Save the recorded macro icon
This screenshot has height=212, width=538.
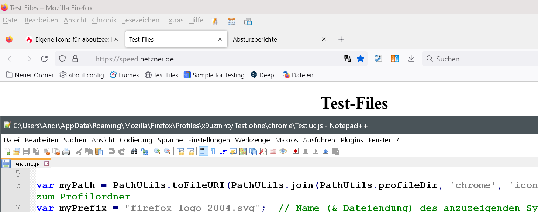point(335,151)
